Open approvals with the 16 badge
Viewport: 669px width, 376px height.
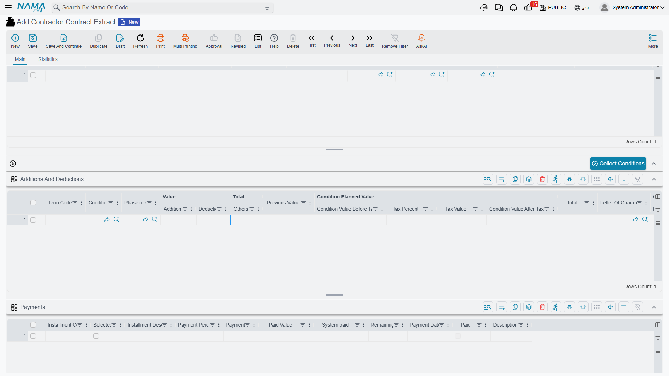[x=529, y=7]
